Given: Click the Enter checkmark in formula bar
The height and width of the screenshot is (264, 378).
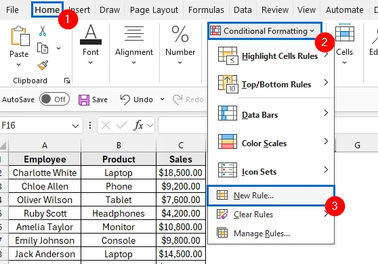Looking at the screenshot, I should pyautogui.click(x=122, y=125).
